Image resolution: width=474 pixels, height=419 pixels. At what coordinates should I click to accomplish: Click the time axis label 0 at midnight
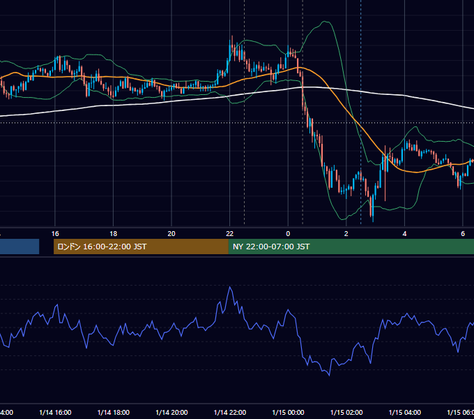[x=288, y=234]
